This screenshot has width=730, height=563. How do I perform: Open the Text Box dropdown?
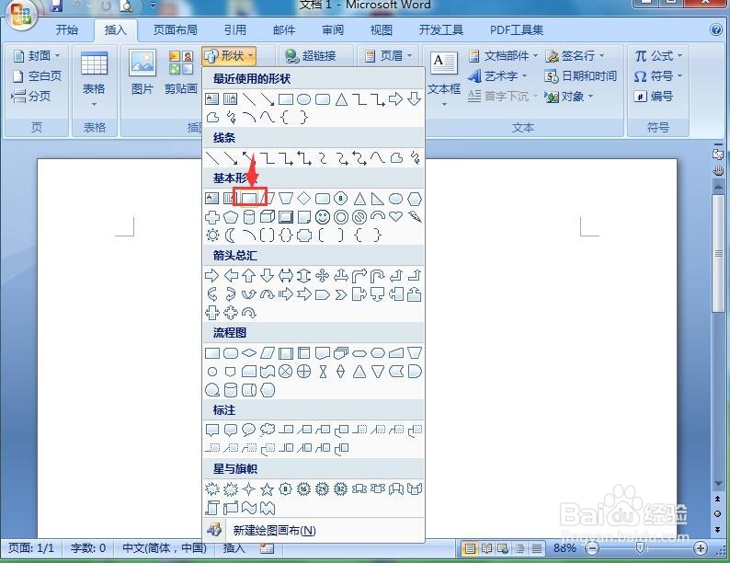pyautogui.click(x=444, y=78)
